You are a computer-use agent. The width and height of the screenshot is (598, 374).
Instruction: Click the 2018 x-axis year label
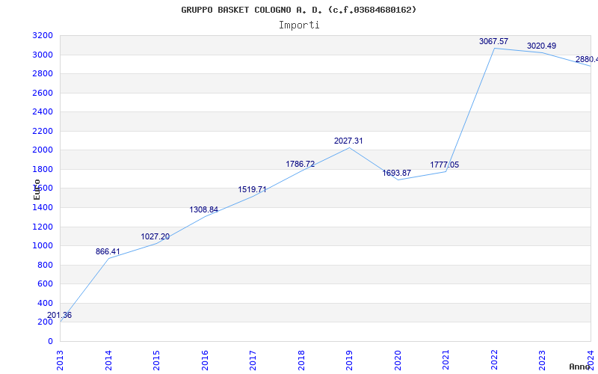coord(301,361)
